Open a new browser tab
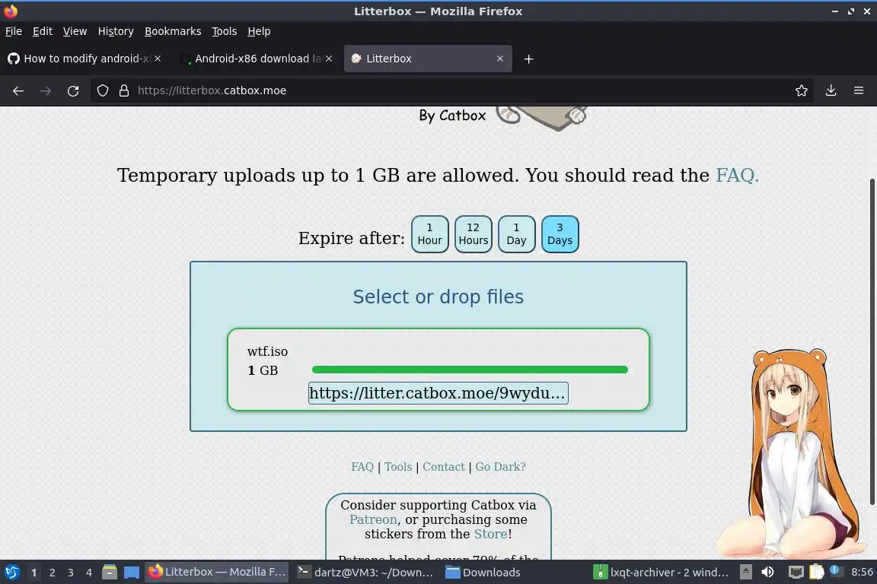The height and width of the screenshot is (584, 877). pyautogui.click(x=528, y=59)
